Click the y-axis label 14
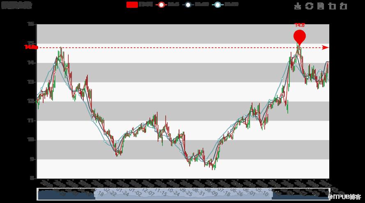365x203 pixels. [31, 63]
